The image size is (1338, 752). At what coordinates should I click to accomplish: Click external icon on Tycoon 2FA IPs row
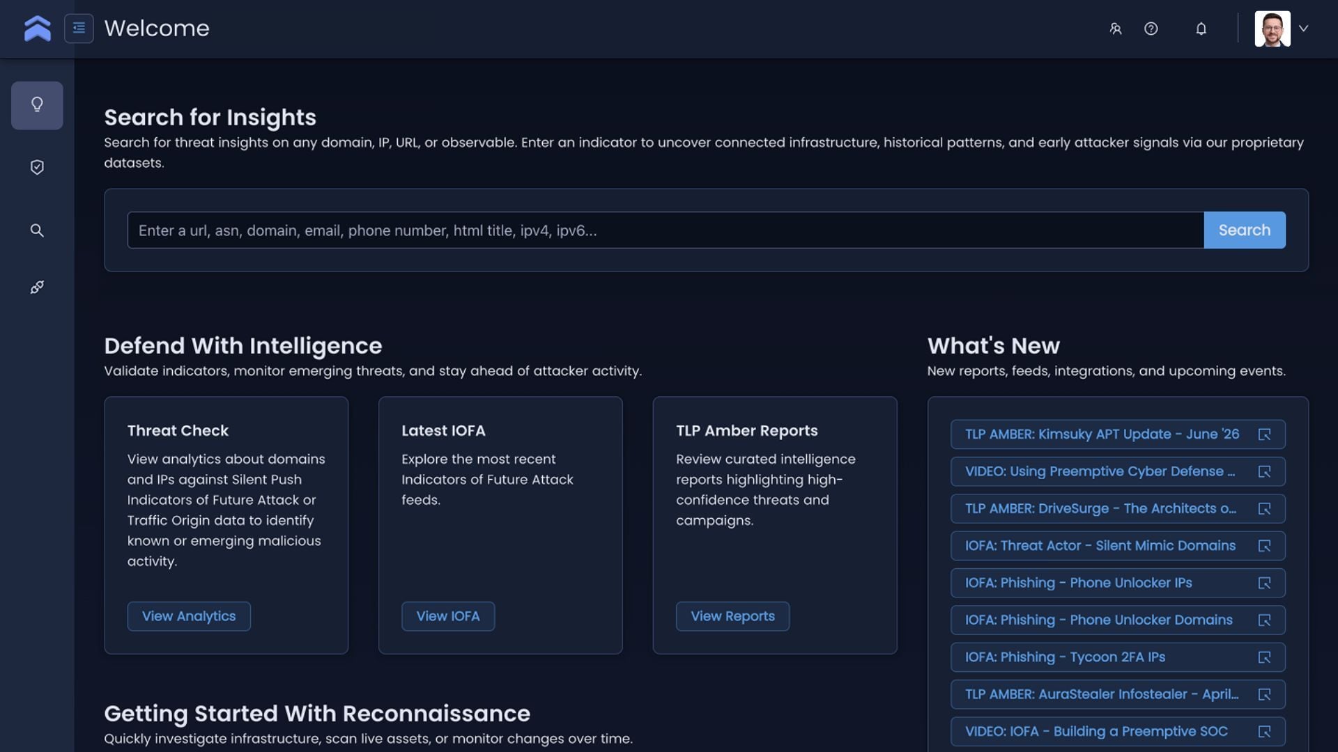1265,657
